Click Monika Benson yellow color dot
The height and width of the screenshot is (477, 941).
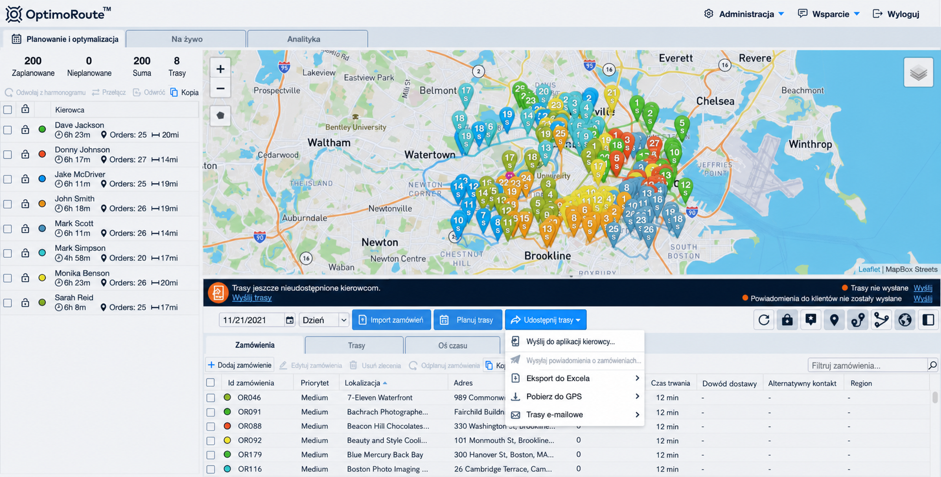coord(42,278)
